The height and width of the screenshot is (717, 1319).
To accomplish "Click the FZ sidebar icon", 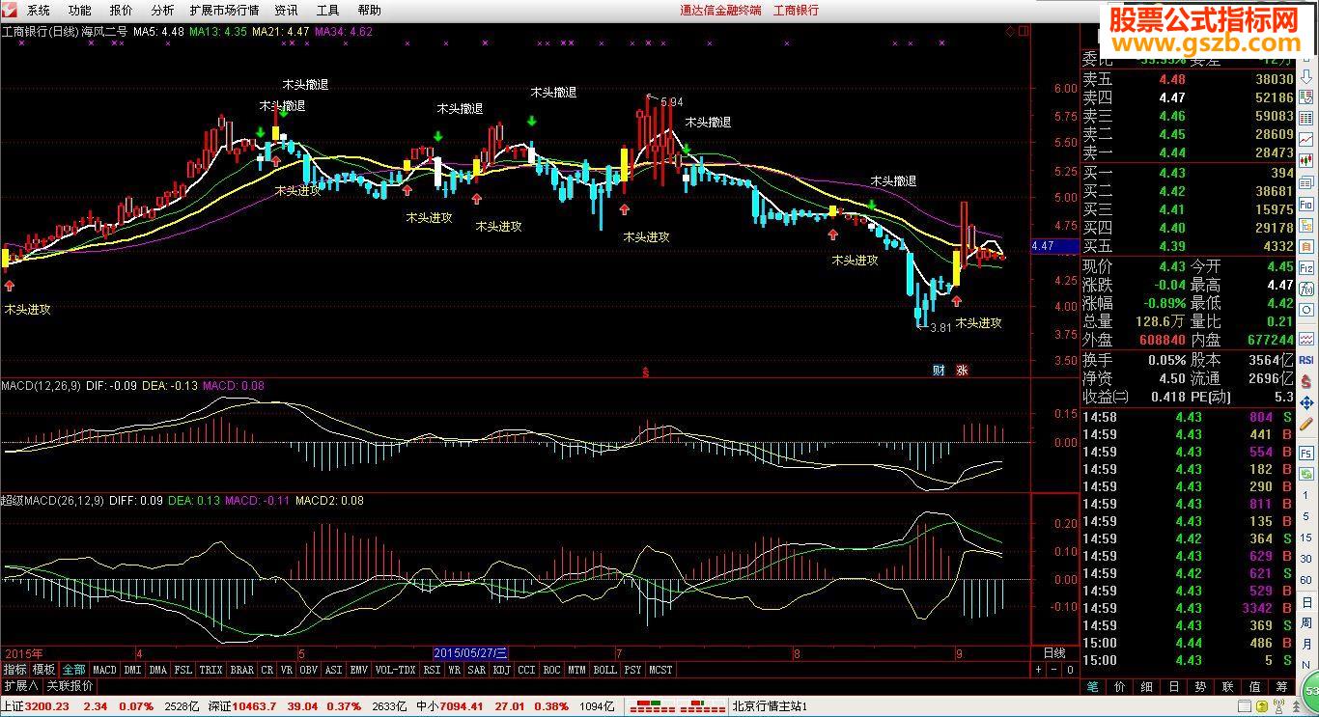I will click(x=1306, y=268).
